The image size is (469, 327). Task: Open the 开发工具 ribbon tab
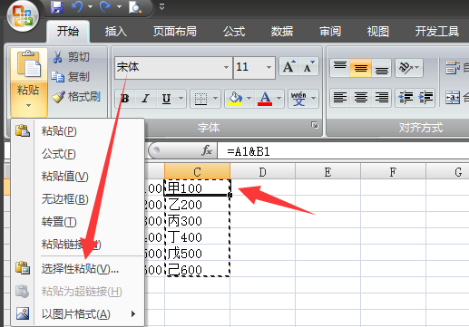(x=437, y=31)
